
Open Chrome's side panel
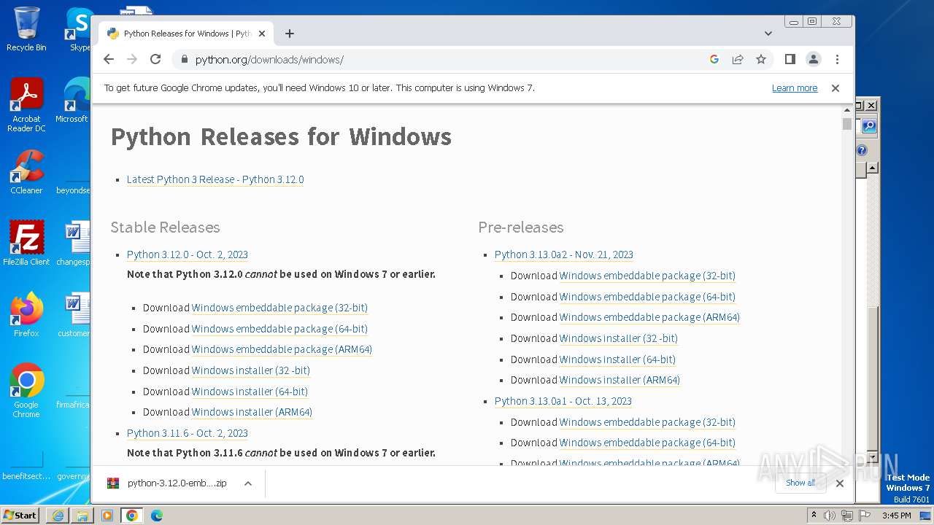click(790, 59)
